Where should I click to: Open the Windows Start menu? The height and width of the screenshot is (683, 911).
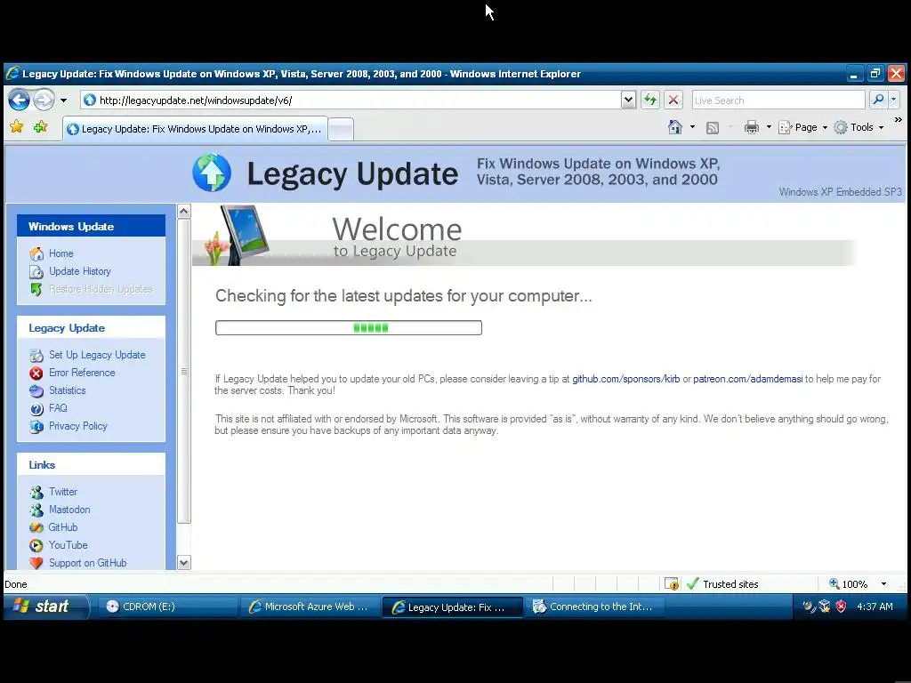pyautogui.click(x=46, y=607)
